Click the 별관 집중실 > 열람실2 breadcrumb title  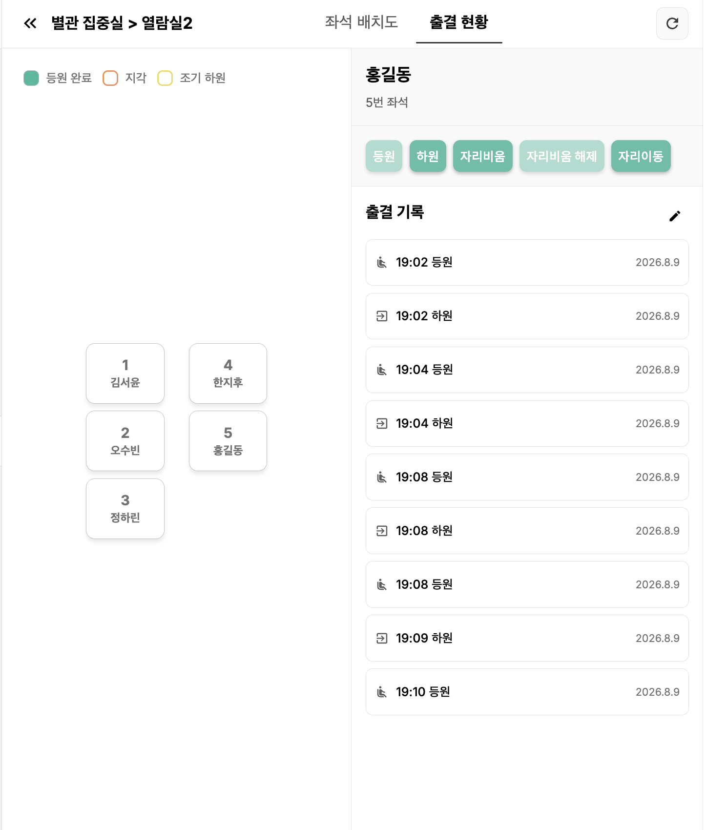click(x=122, y=23)
